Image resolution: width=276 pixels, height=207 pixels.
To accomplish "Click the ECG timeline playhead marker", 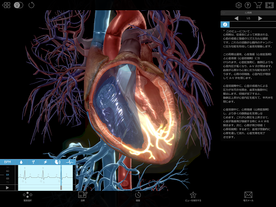I will point(61,188).
